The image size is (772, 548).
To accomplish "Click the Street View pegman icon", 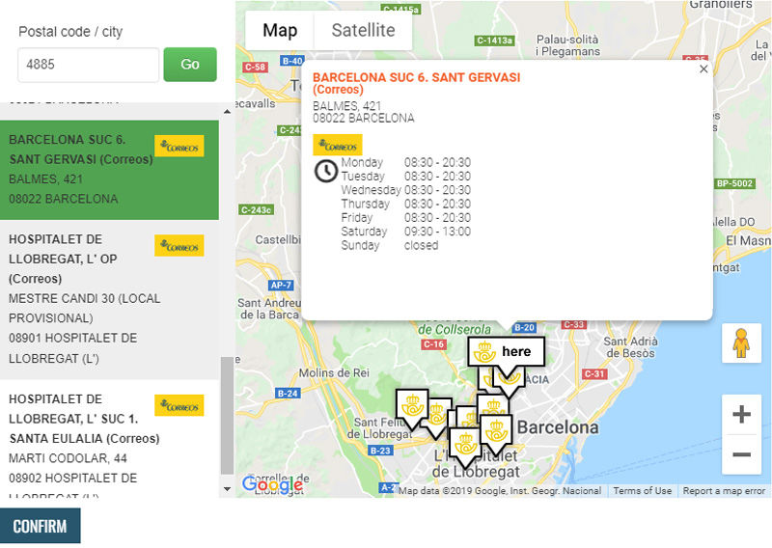I will pyautogui.click(x=741, y=343).
